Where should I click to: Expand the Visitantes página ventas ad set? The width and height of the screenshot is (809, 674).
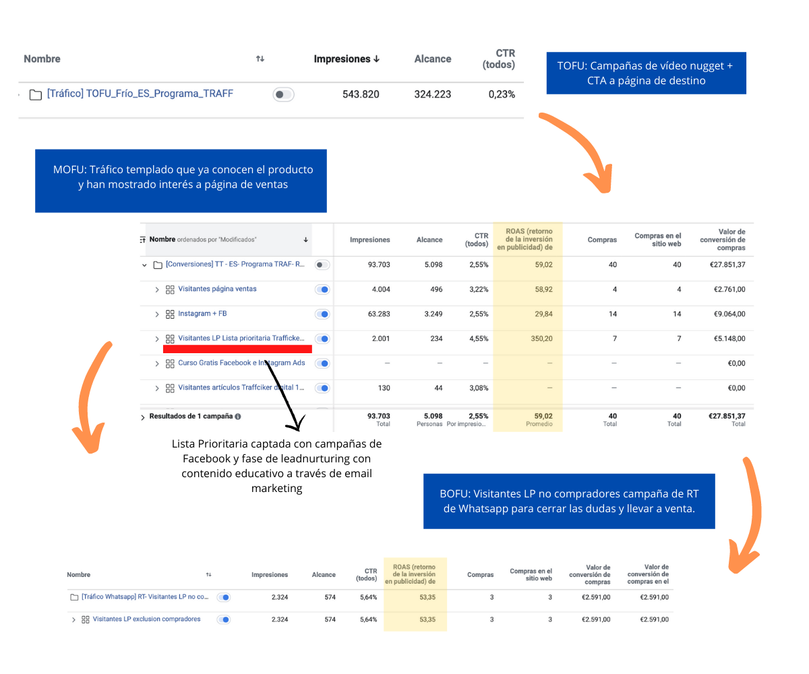click(157, 290)
